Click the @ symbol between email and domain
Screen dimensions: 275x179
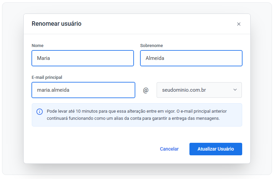pyautogui.click(x=146, y=90)
